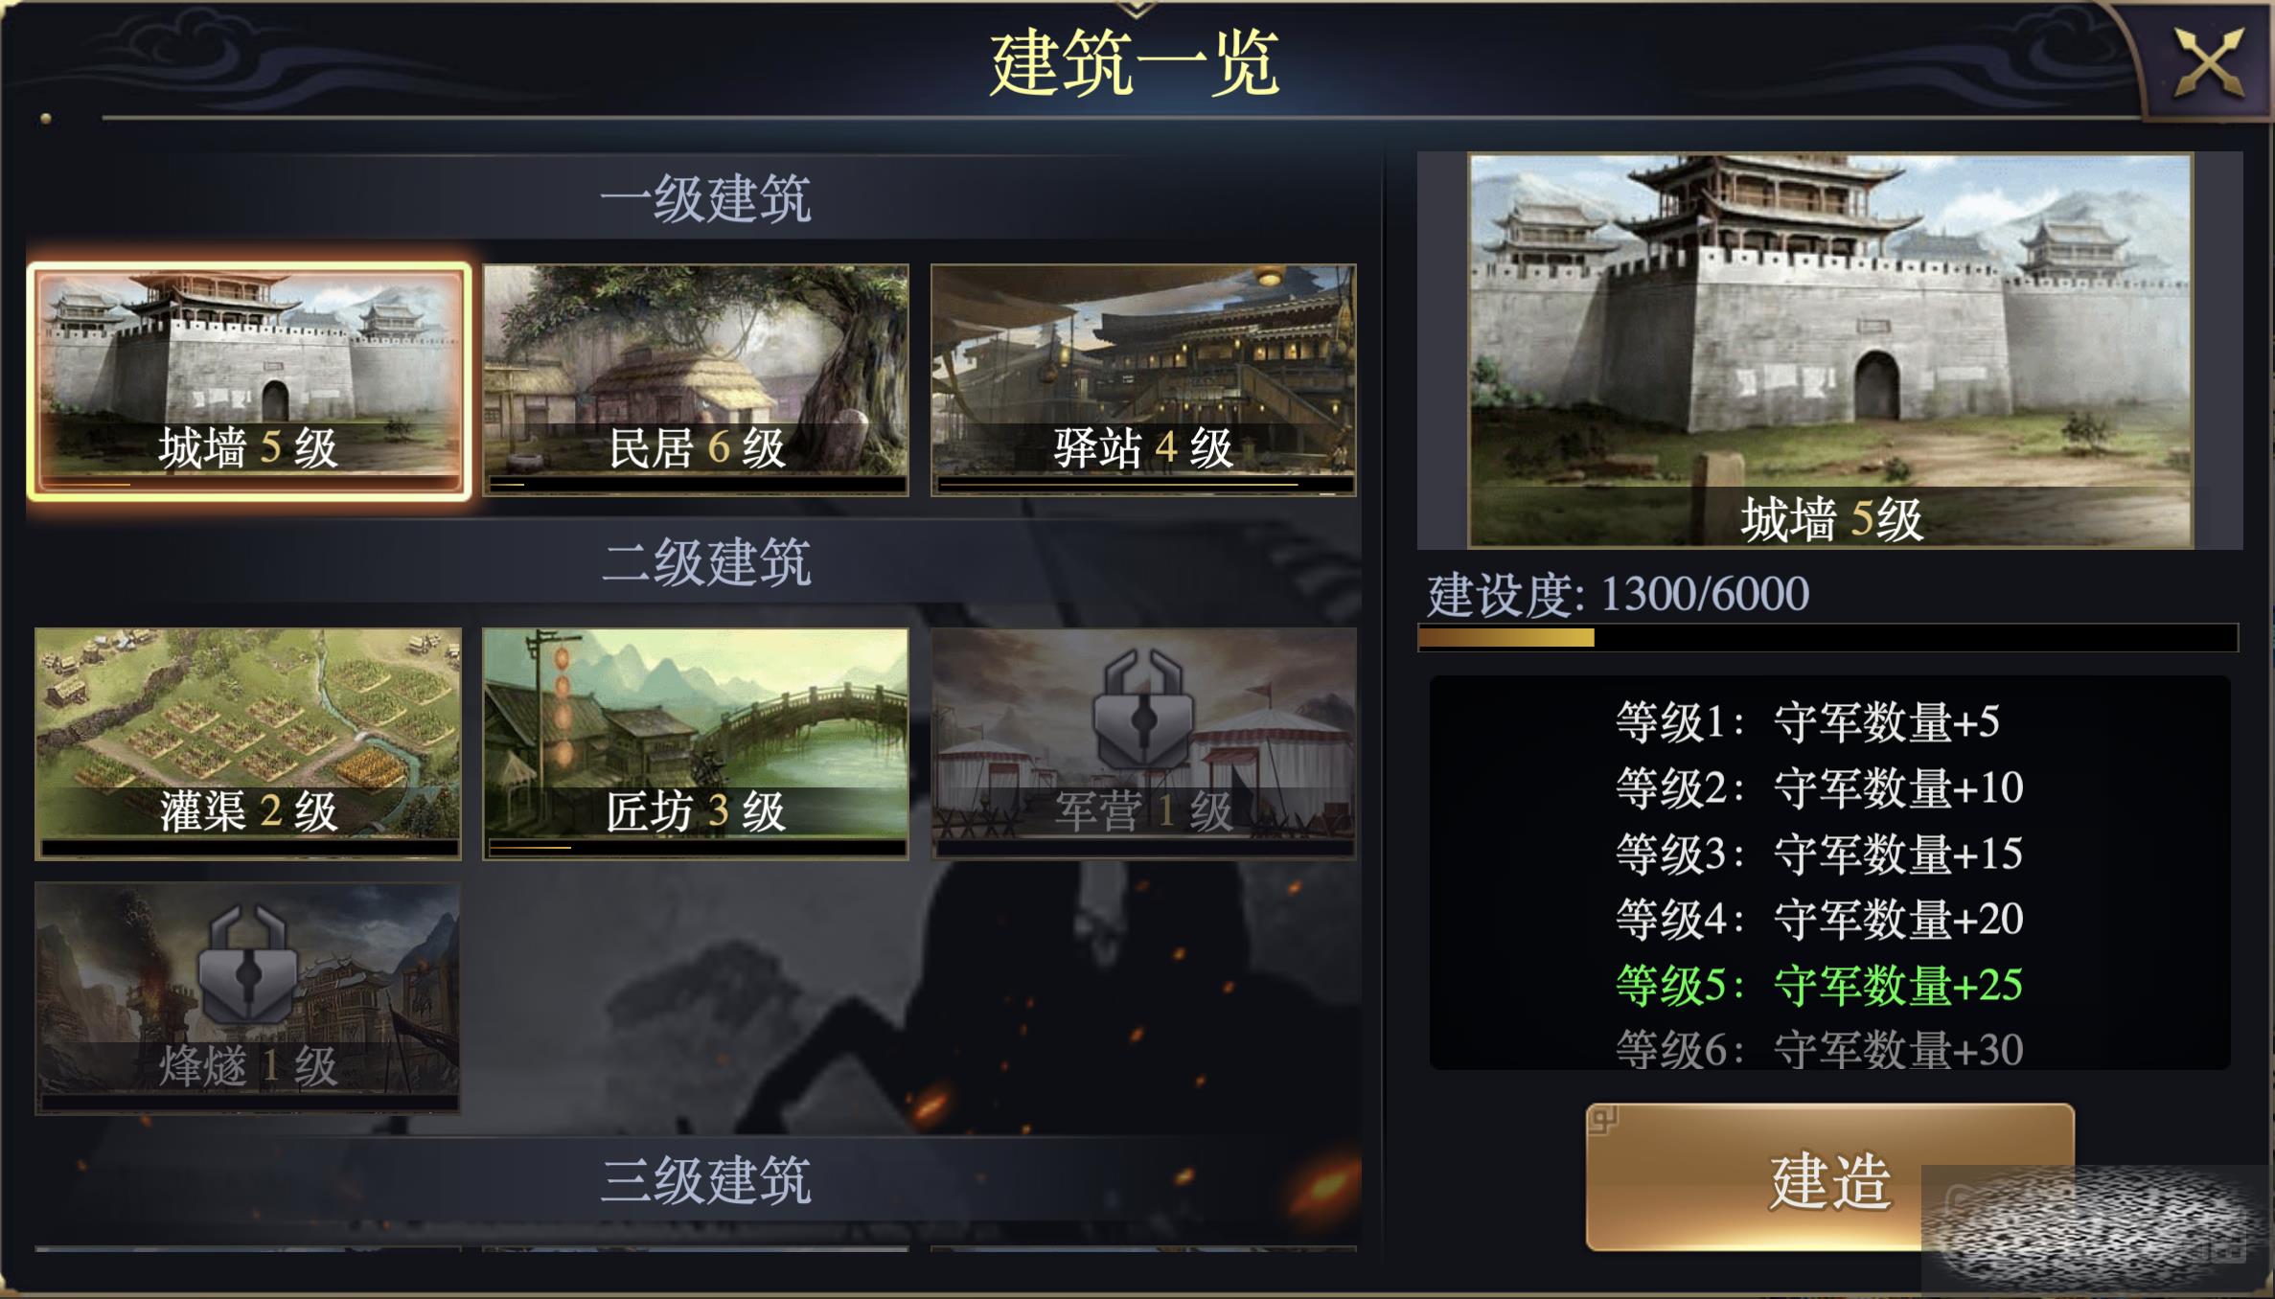Click the 一级建筑 section header
The image size is (2275, 1299).
706,198
